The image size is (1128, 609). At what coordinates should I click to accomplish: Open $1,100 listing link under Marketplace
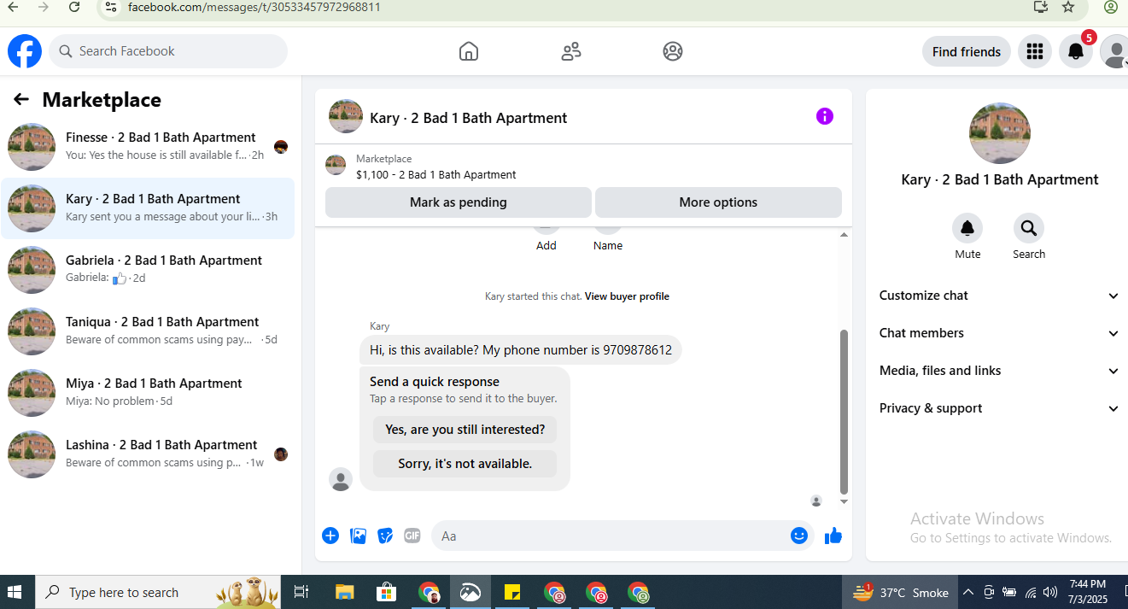pos(436,174)
